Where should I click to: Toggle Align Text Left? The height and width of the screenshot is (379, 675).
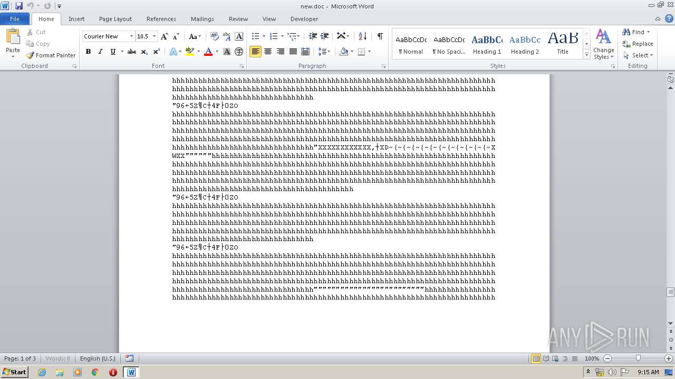point(255,52)
